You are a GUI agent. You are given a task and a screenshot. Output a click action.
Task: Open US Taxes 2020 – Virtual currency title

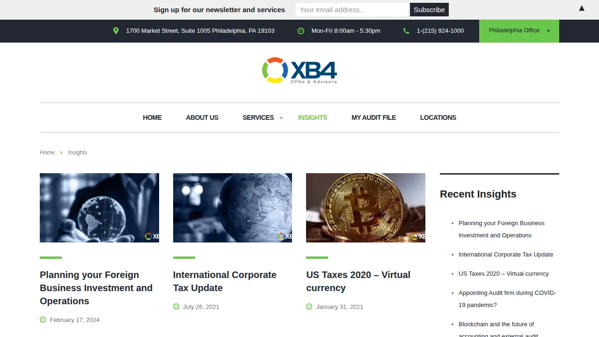(x=358, y=281)
